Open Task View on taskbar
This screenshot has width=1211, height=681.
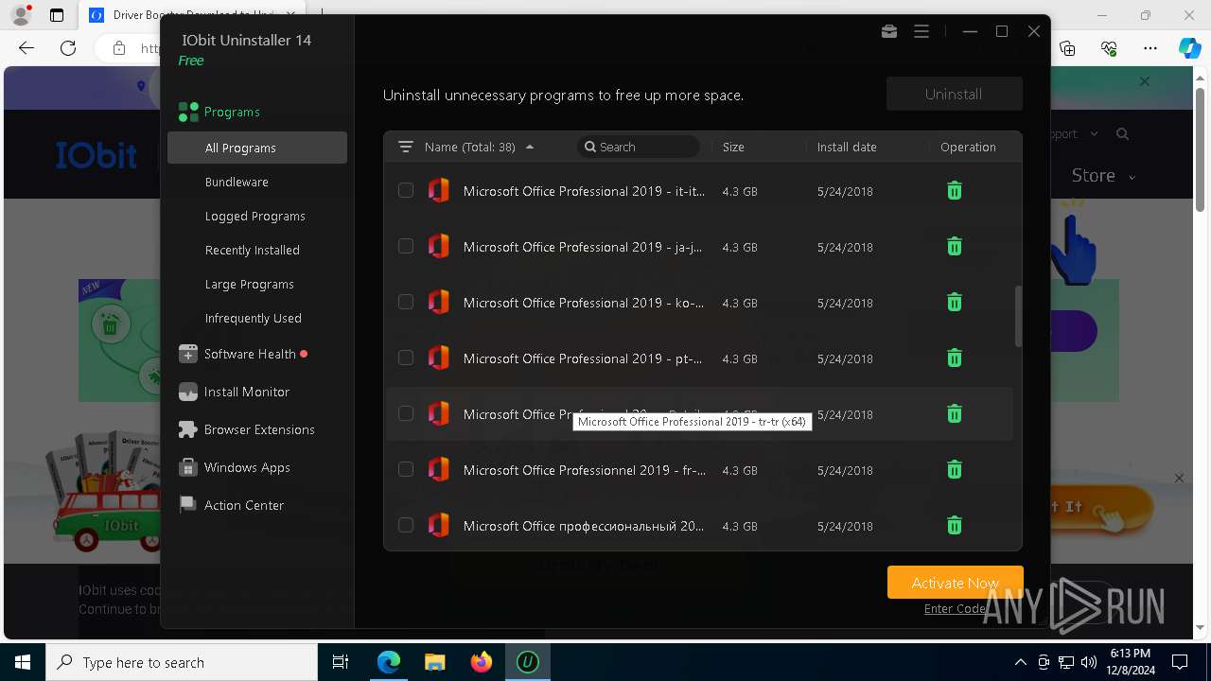(x=341, y=662)
